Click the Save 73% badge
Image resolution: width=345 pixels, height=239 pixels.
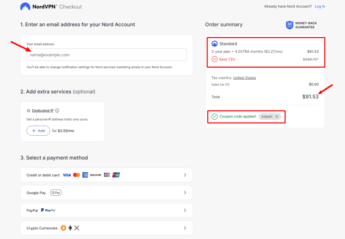[223, 59]
